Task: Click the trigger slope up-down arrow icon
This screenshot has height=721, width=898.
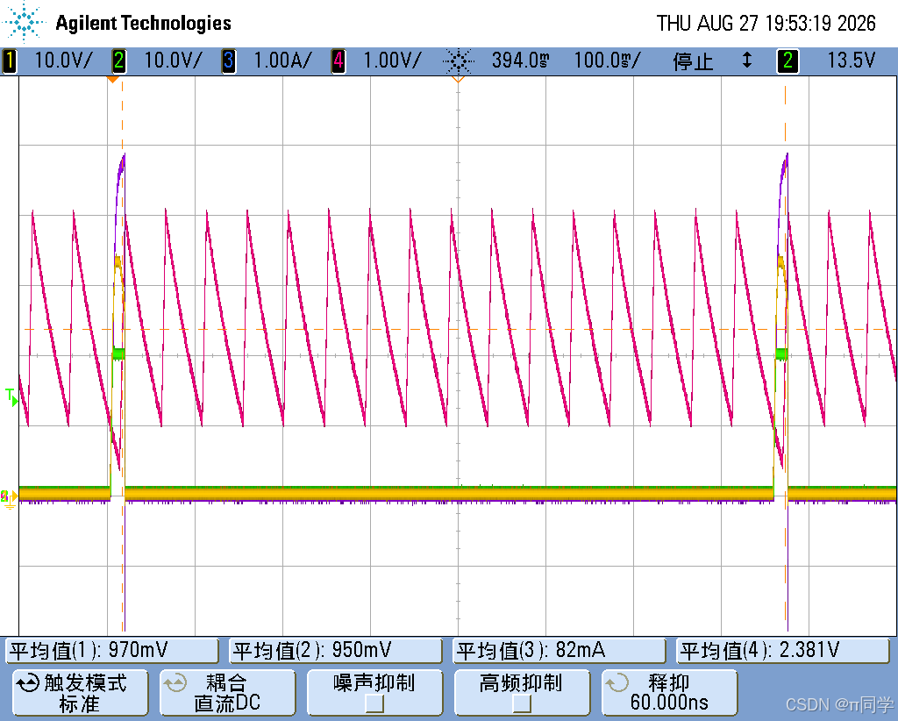Action: point(746,61)
